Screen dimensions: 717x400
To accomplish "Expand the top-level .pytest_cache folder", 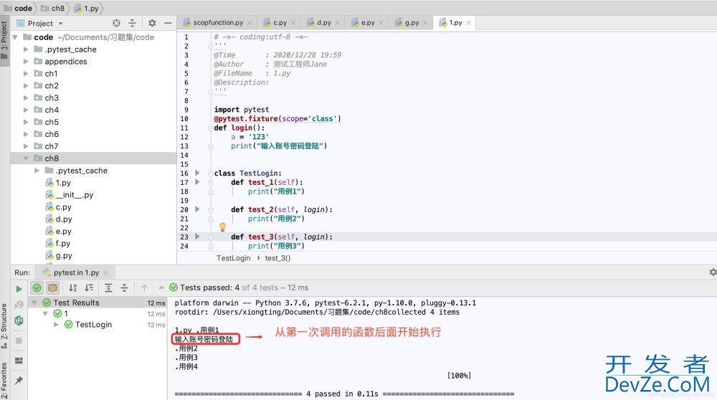I will pyautogui.click(x=26, y=49).
